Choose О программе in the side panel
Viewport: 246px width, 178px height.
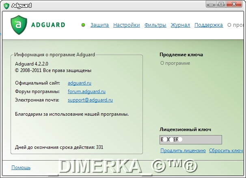175,63
